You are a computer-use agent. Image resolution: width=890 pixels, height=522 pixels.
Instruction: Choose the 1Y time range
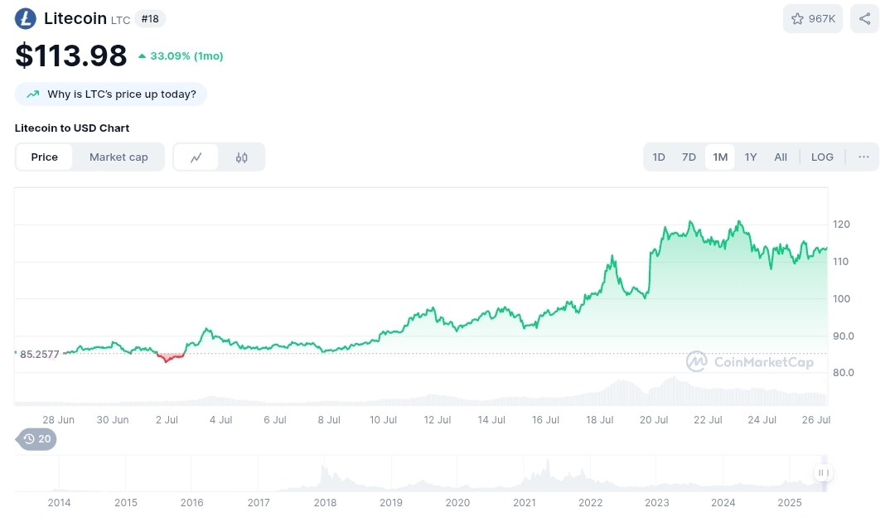point(750,157)
